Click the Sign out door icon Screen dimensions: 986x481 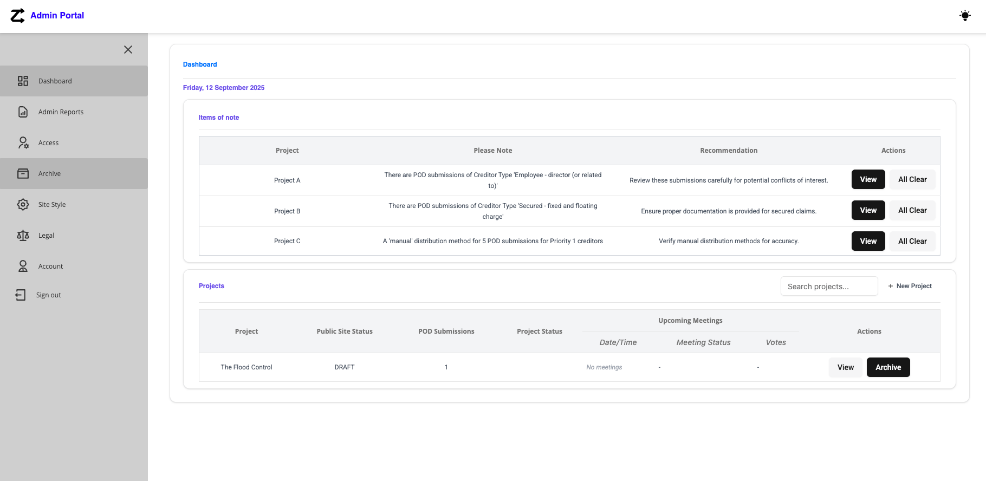(21, 295)
